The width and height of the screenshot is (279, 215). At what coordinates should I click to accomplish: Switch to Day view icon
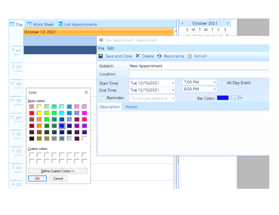(x=12, y=25)
